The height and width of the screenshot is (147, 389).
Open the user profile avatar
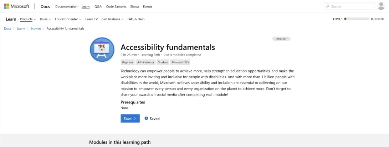coord(382,6)
